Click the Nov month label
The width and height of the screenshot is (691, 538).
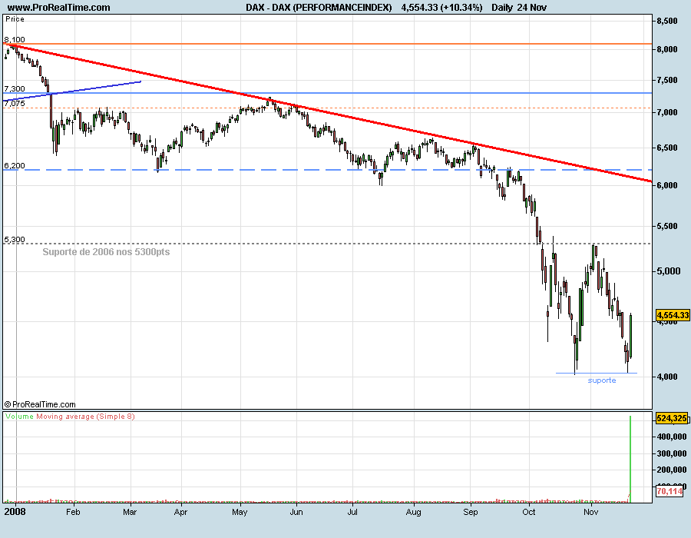[590, 512]
